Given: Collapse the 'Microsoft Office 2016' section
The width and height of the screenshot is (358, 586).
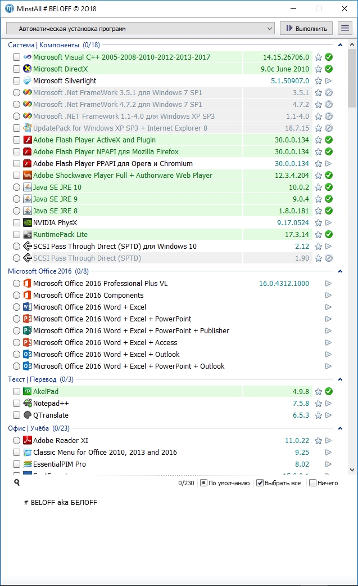Looking at the screenshot, I should (x=340, y=271).
